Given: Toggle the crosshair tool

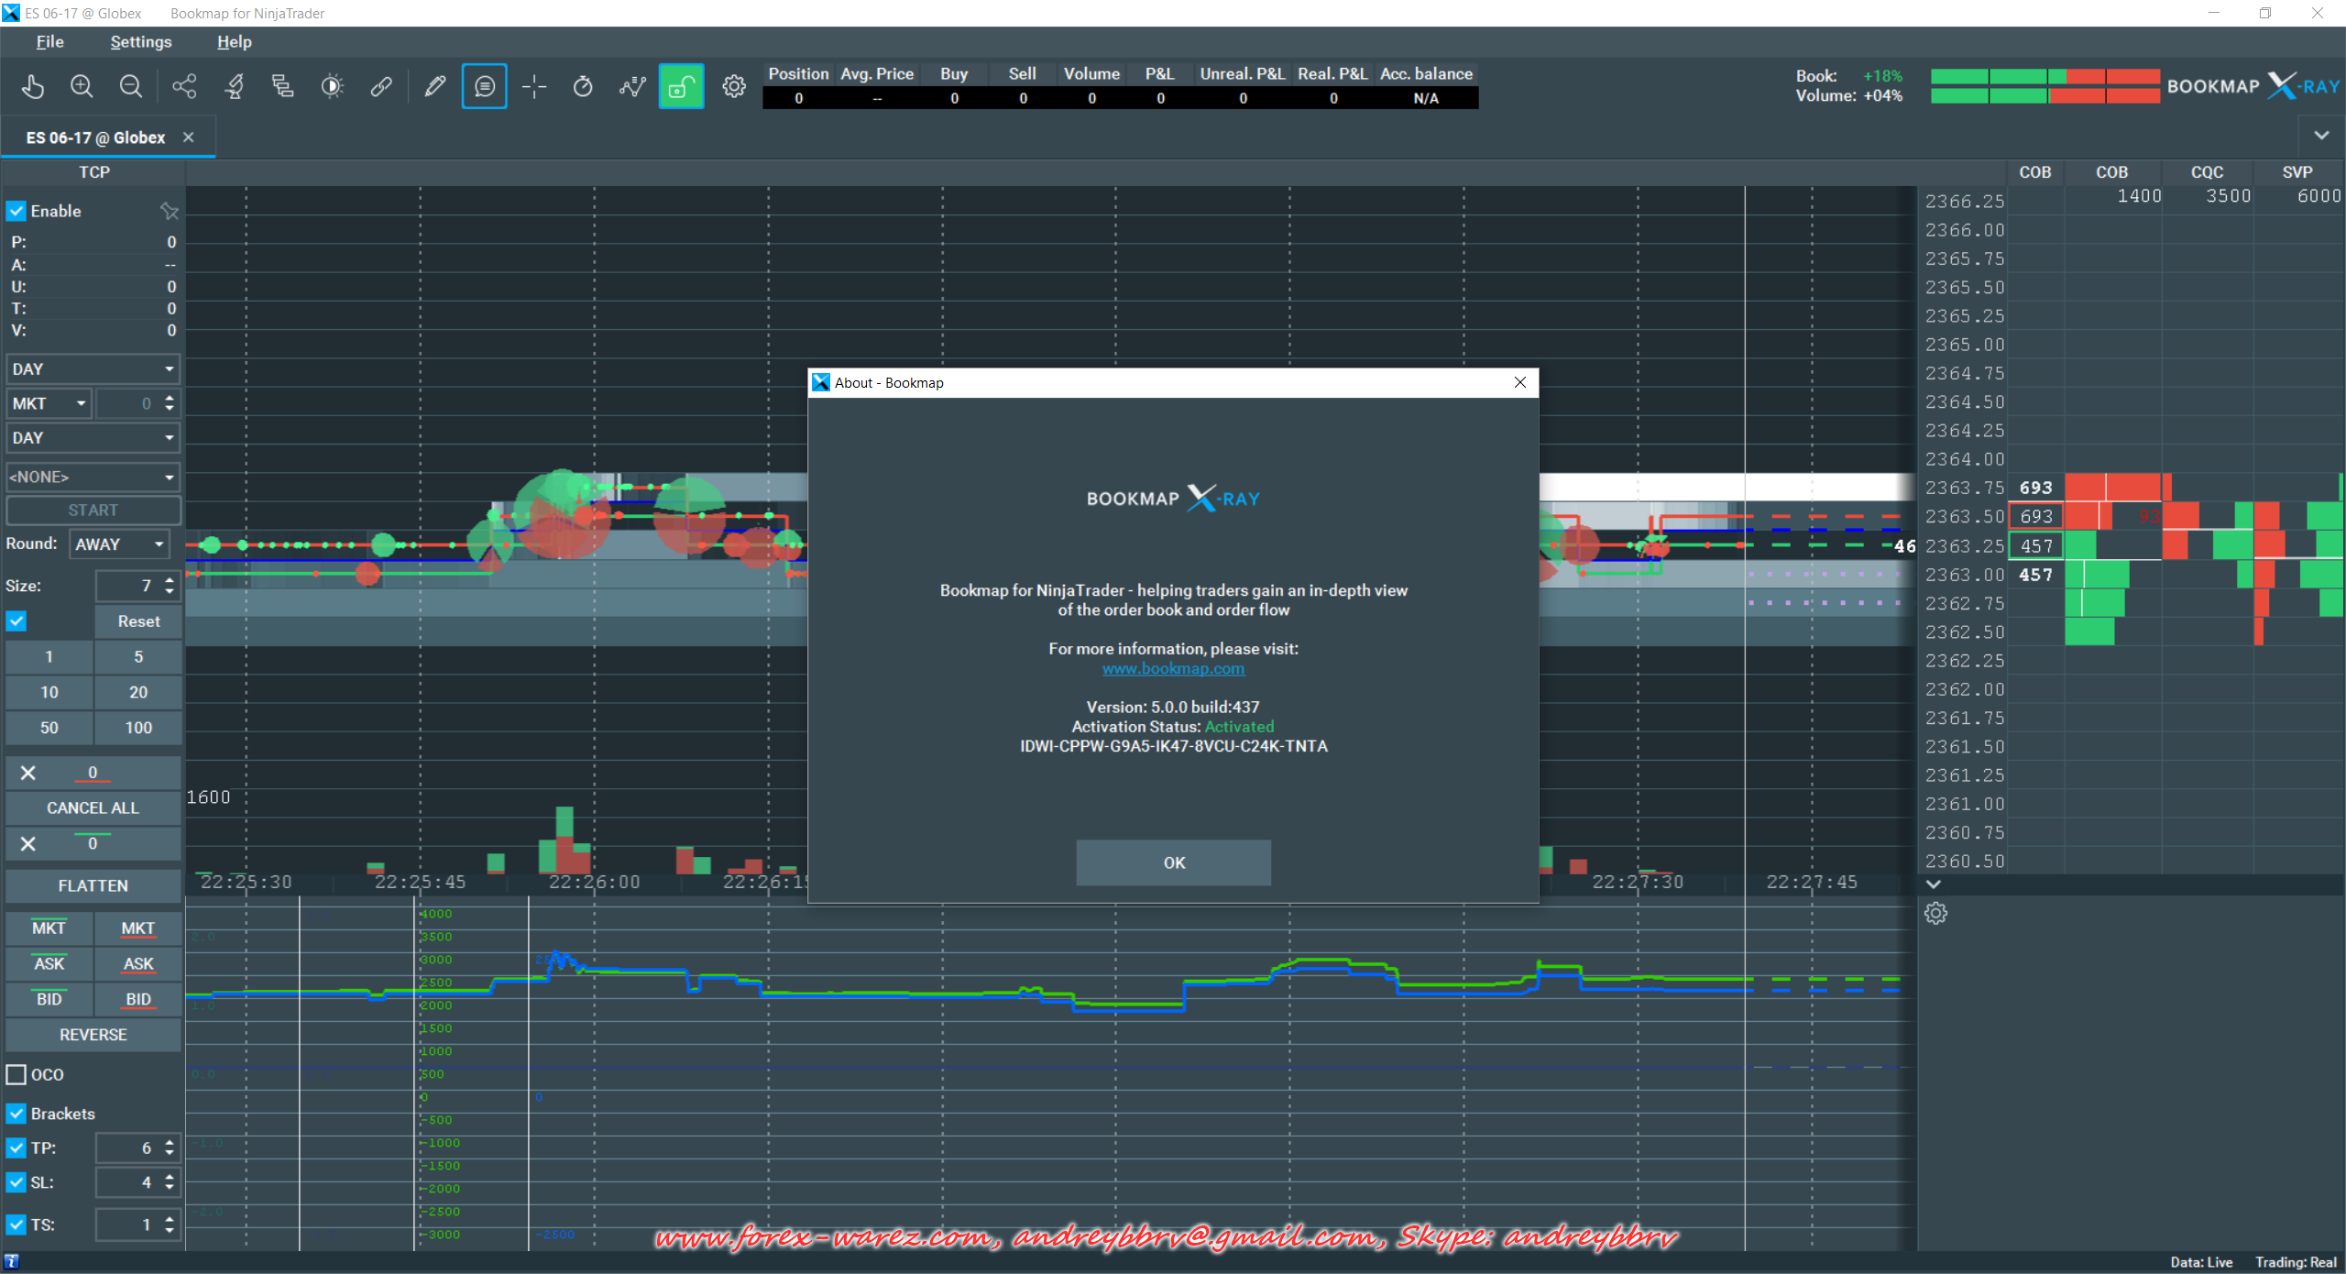Looking at the screenshot, I should tap(534, 87).
